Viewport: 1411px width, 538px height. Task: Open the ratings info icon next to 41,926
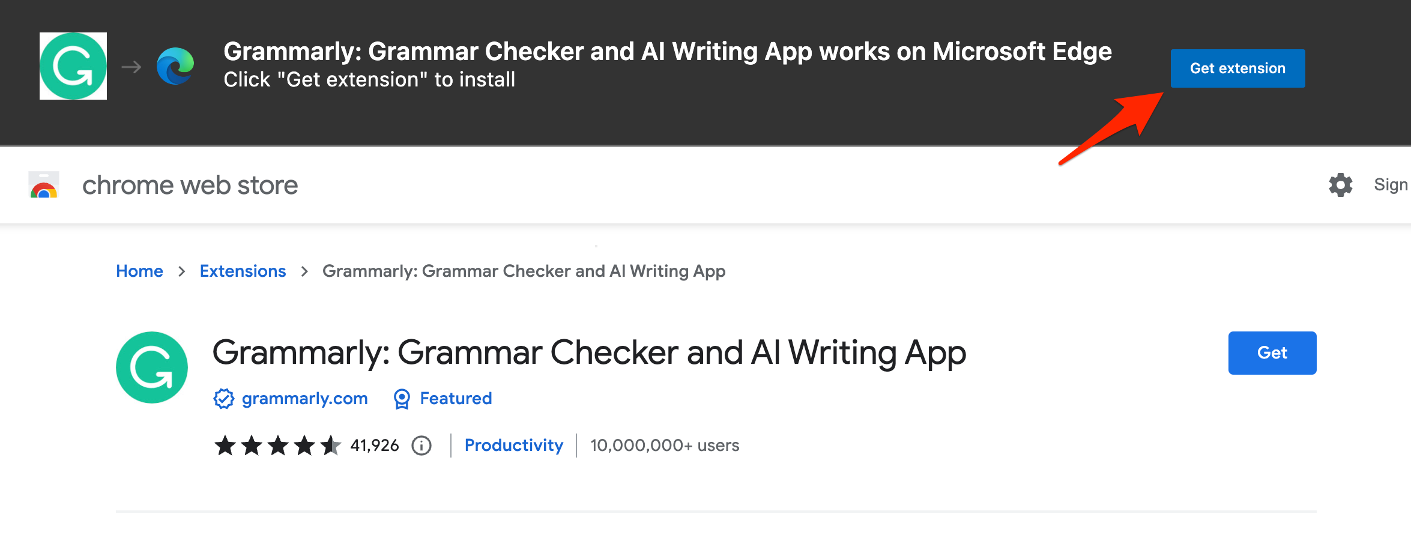tap(421, 446)
